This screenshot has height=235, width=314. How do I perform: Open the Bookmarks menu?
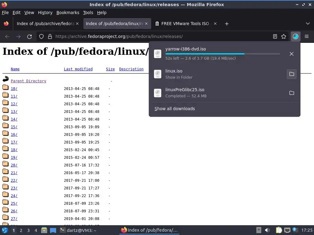[68, 13]
